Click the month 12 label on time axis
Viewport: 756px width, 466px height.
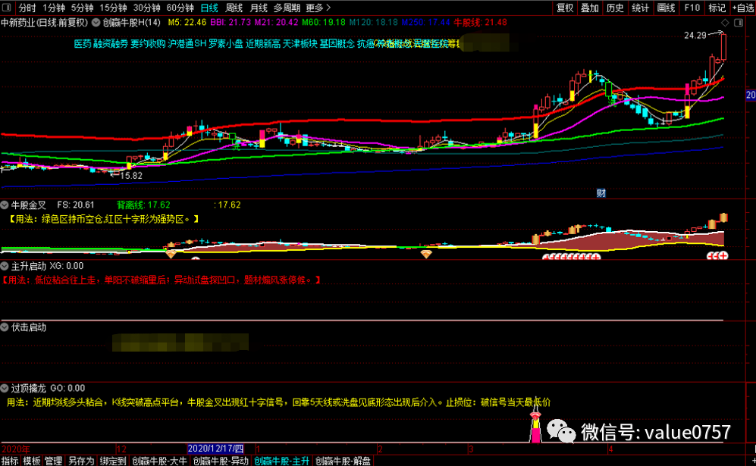[x=121, y=449]
